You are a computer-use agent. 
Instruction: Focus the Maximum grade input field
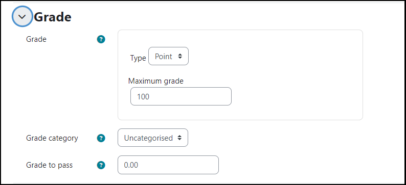pyautogui.click(x=181, y=96)
